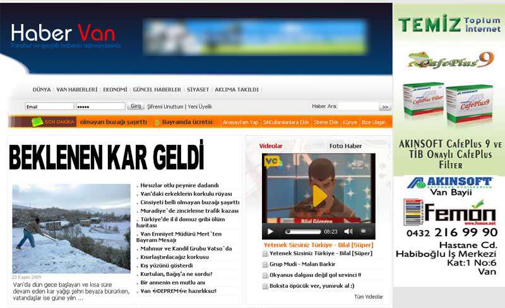
Task: Click the green Son Dakika icon
Action: [x=37, y=122]
